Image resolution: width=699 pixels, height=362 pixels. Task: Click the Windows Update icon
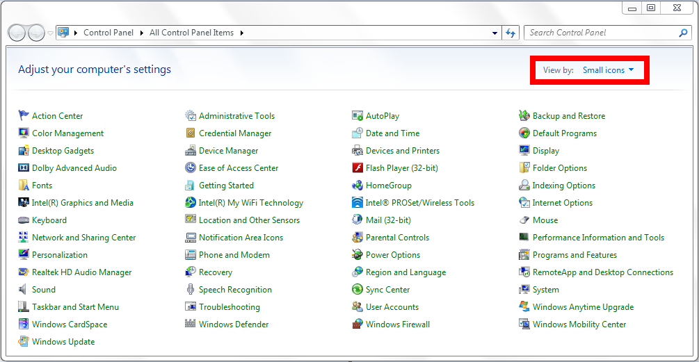click(24, 342)
